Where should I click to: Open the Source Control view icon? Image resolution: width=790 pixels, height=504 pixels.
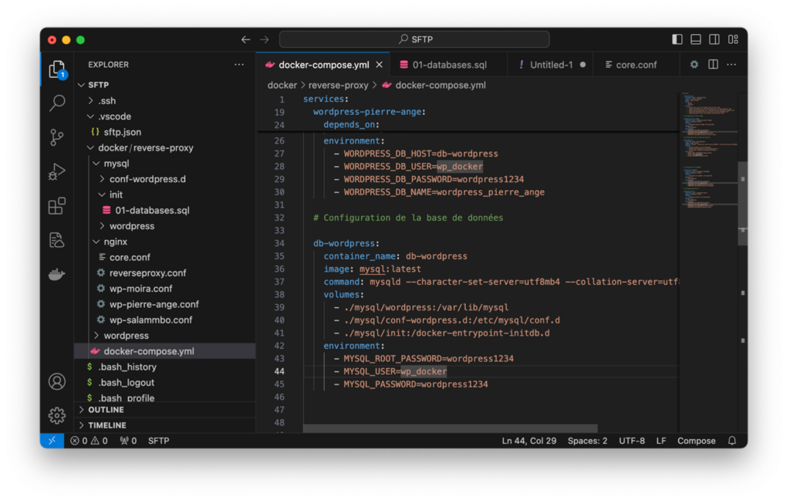point(57,137)
